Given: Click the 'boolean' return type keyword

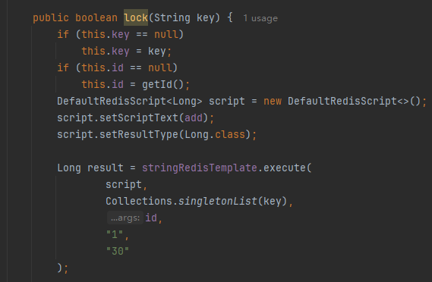Looking at the screenshot, I should (96, 18).
